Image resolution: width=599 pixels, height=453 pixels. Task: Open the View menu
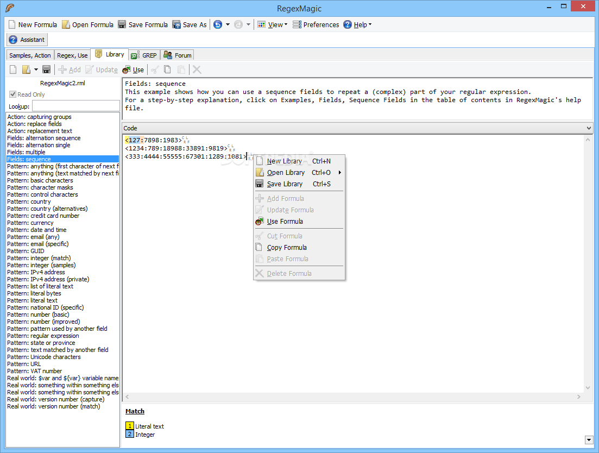[x=273, y=25]
